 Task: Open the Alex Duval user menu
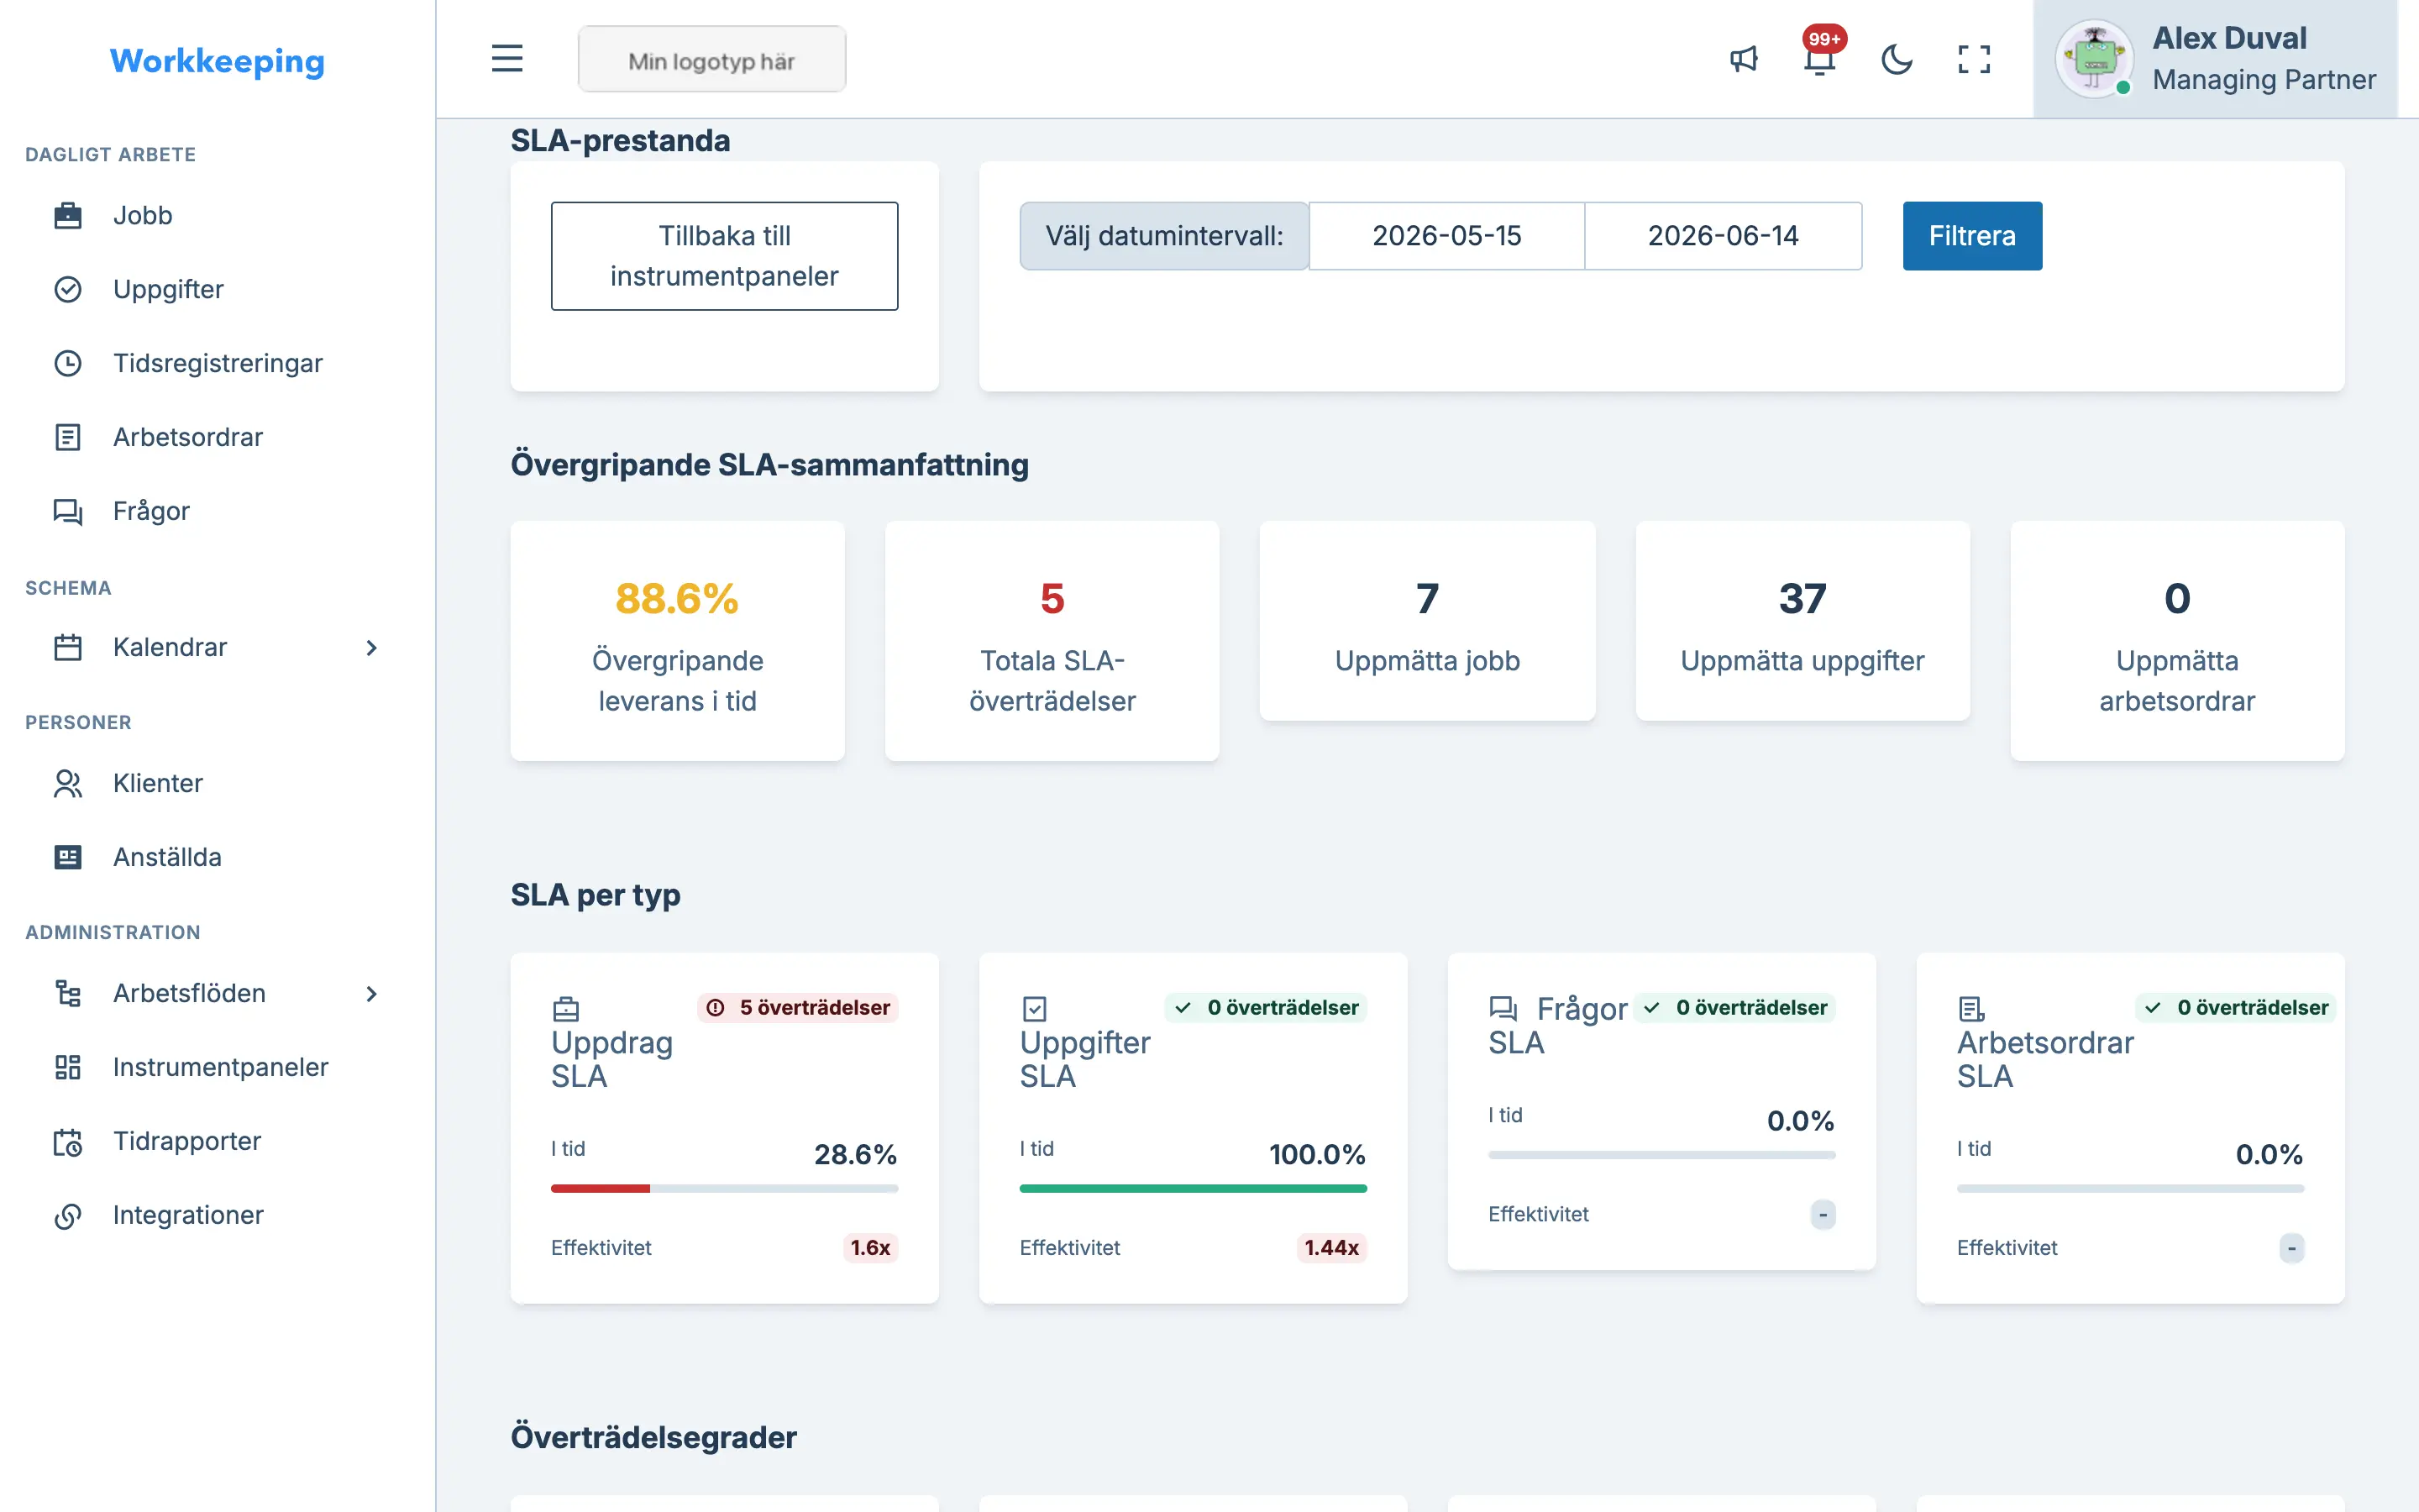(2215, 59)
